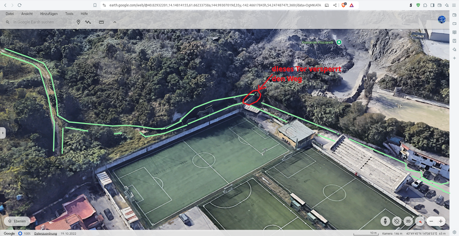Viewport: 459px width, 236px height.
Task: Activate the ruler measure tool
Action: 101,22
